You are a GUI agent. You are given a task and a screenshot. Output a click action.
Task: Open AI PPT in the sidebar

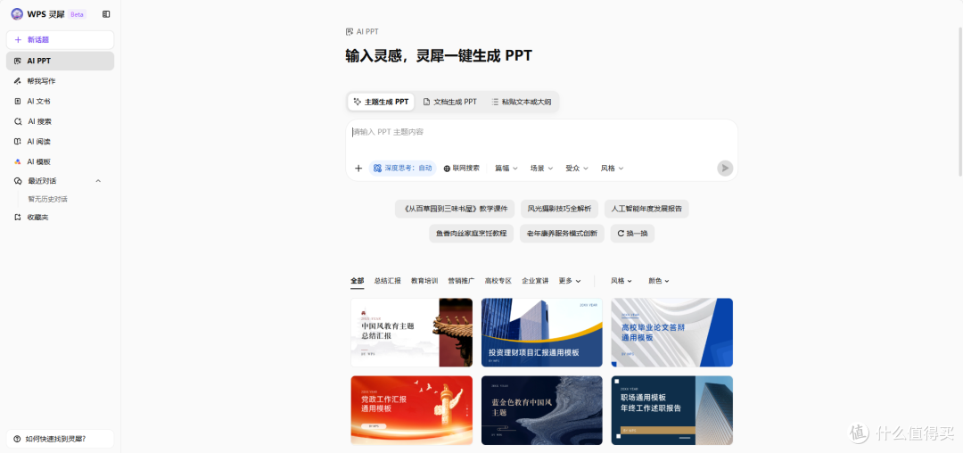tap(61, 61)
